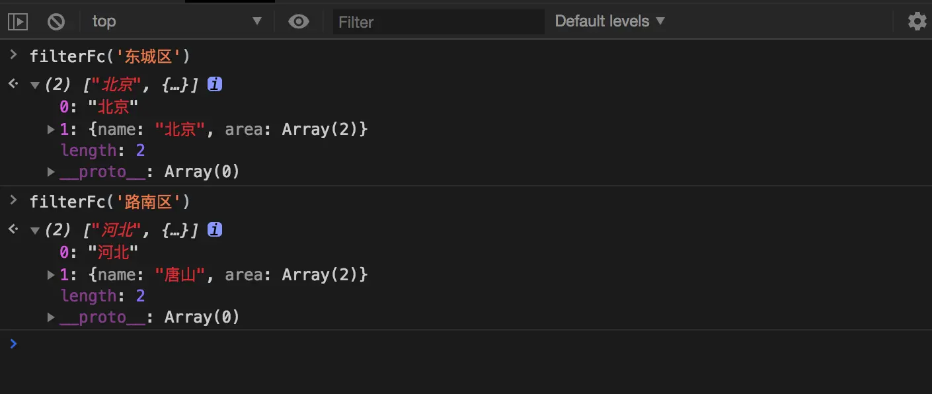This screenshot has width=932, height=394.
Task: Select the filterFc('东城区') command entry
Action: 110,56
